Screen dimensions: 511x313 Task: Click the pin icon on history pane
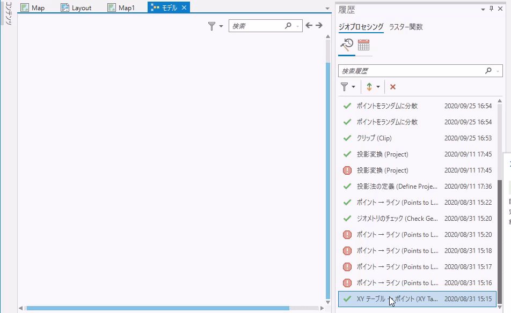point(491,9)
